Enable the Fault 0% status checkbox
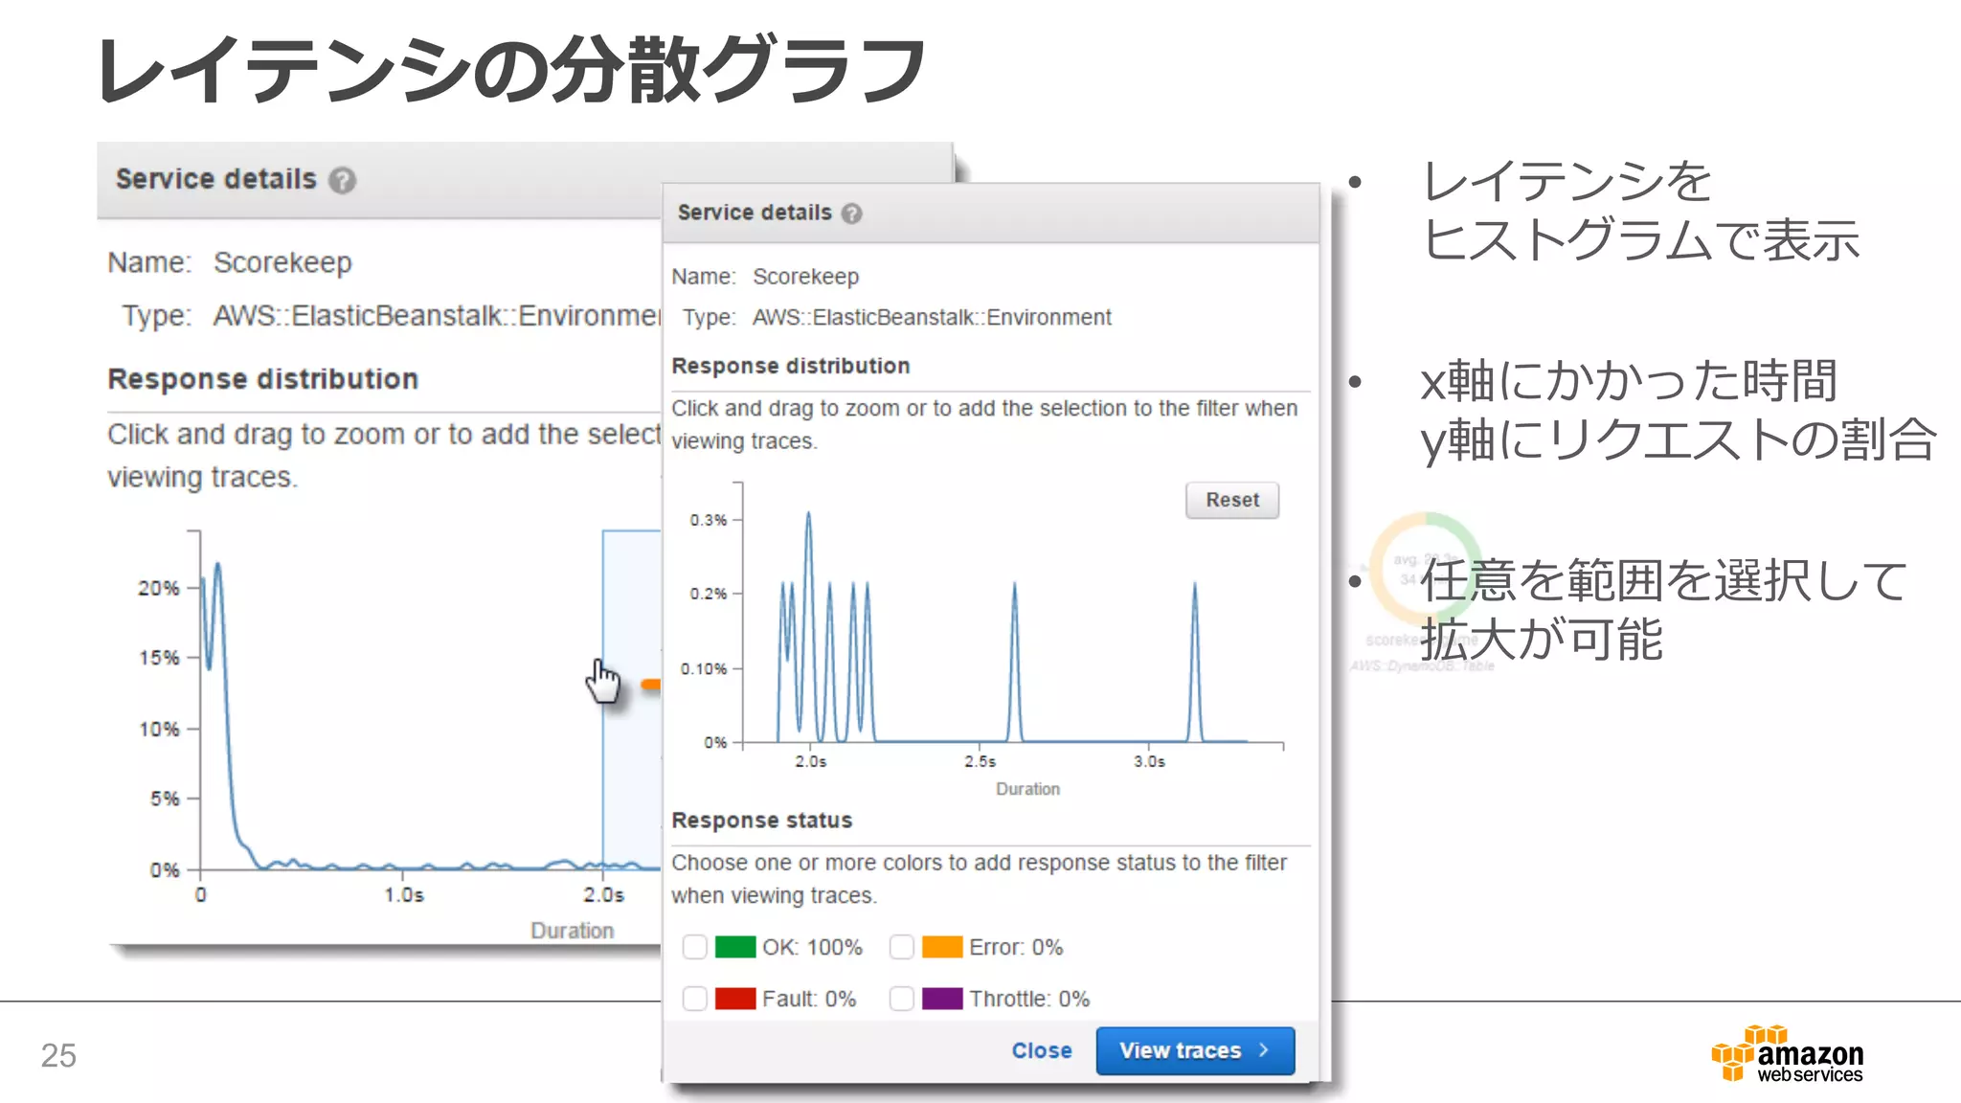1961x1103 pixels. (695, 999)
